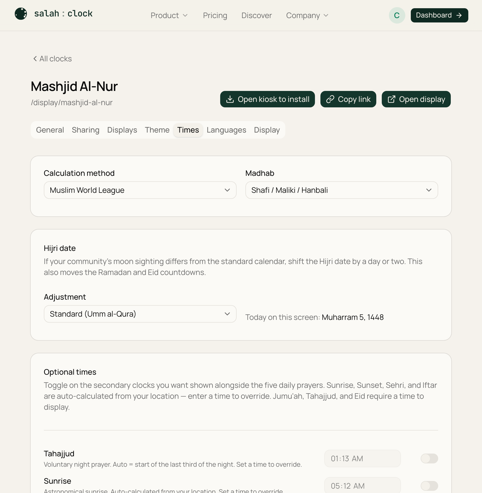Click the arrow icon in Dashboard button
482x493 pixels.
pos(459,15)
